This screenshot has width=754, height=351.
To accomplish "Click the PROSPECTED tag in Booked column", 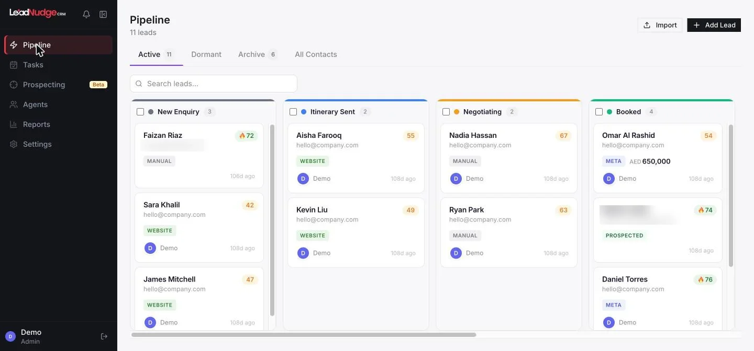I will tap(624, 236).
